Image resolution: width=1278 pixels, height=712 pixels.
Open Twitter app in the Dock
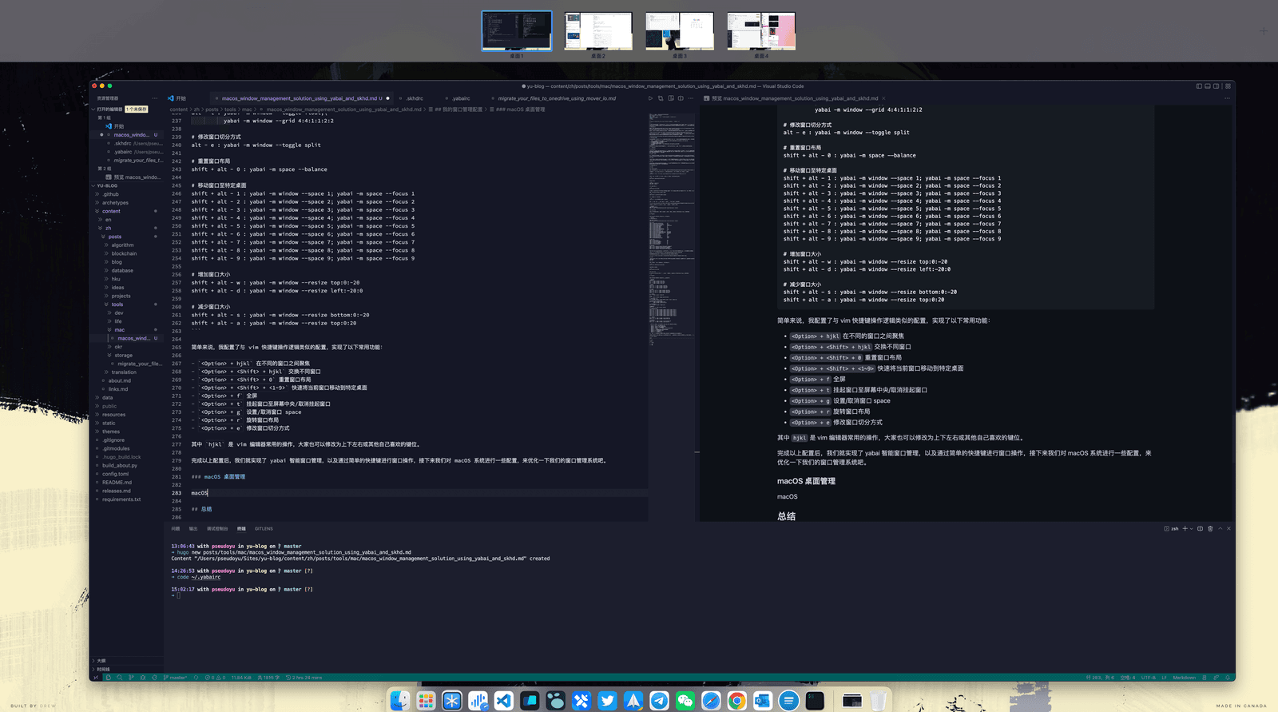(608, 701)
